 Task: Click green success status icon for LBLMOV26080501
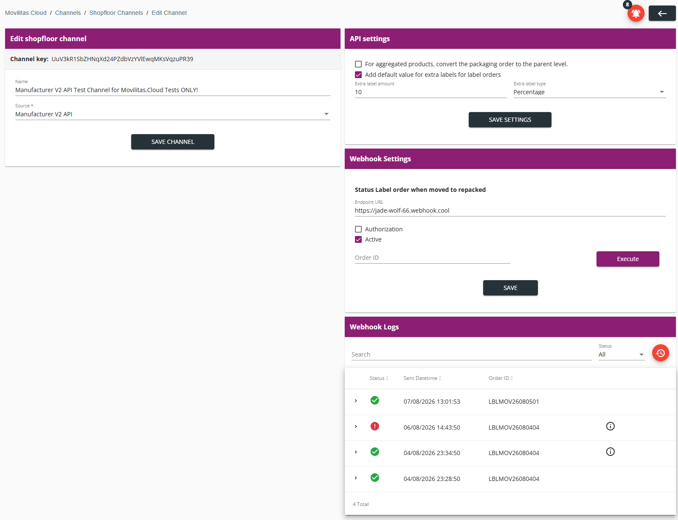point(374,400)
